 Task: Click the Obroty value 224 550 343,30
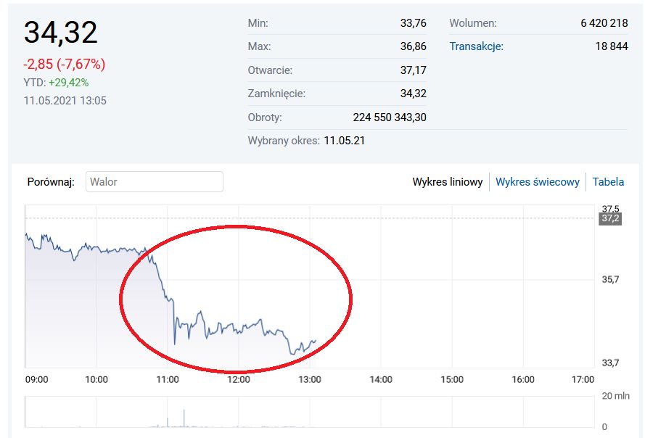pos(389,117)
